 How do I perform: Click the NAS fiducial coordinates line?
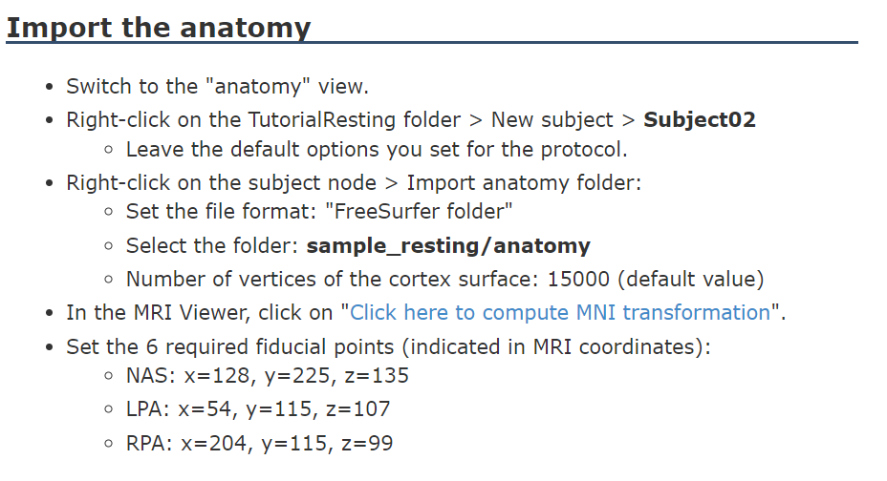click(x=267, y=375)
